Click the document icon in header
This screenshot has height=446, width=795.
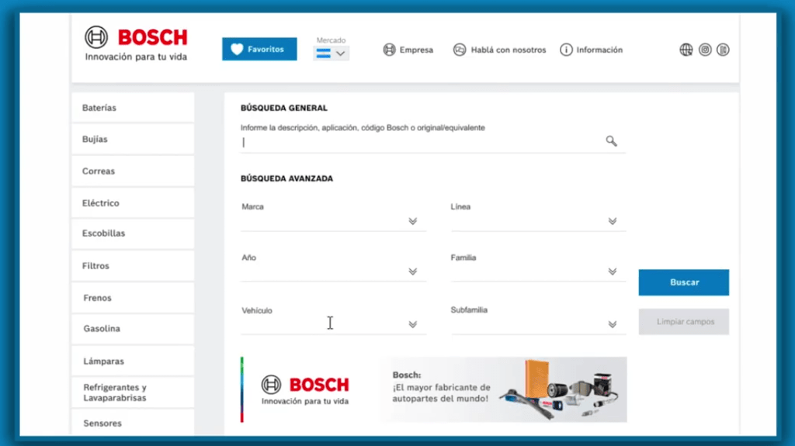click(x=723, y=50)
